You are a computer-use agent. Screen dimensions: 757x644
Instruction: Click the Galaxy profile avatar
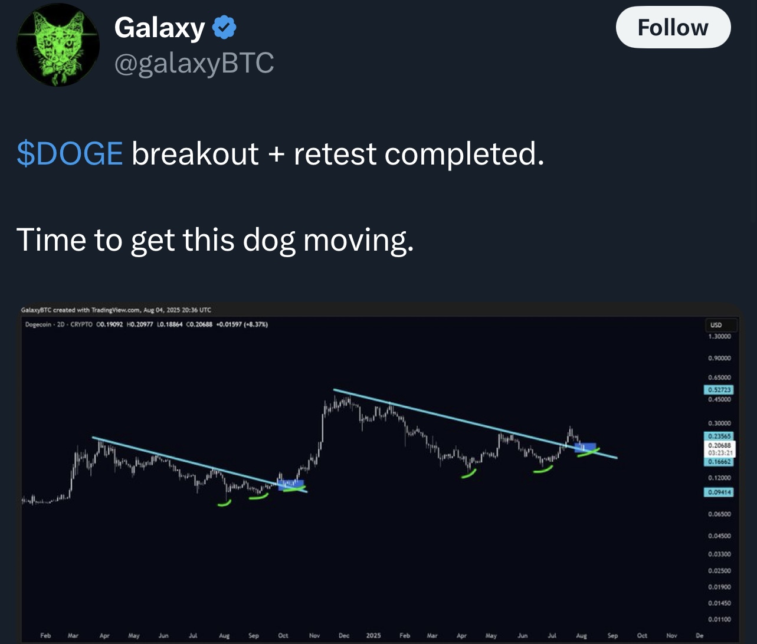pos(58,45)
